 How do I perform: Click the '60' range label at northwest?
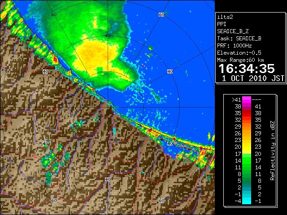(x=54, y=15)
